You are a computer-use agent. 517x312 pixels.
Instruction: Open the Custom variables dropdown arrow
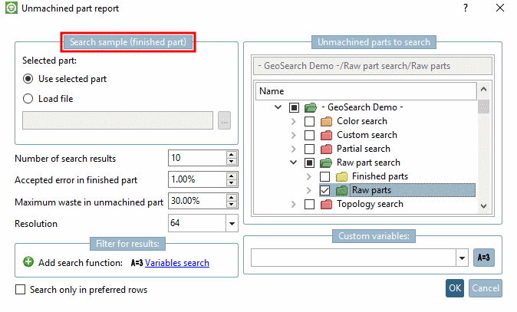[462, 258]
